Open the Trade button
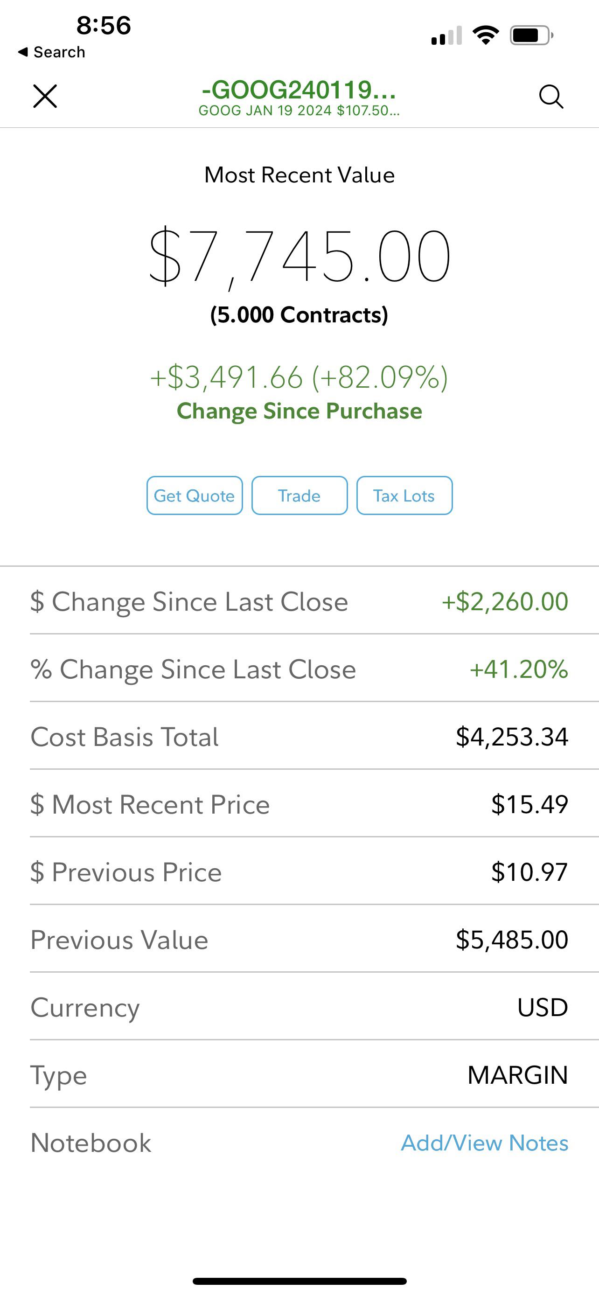599x1296 pixels. [x=299, y=495]
